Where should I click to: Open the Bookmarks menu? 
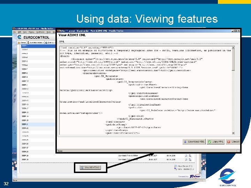tap(40, 32)
